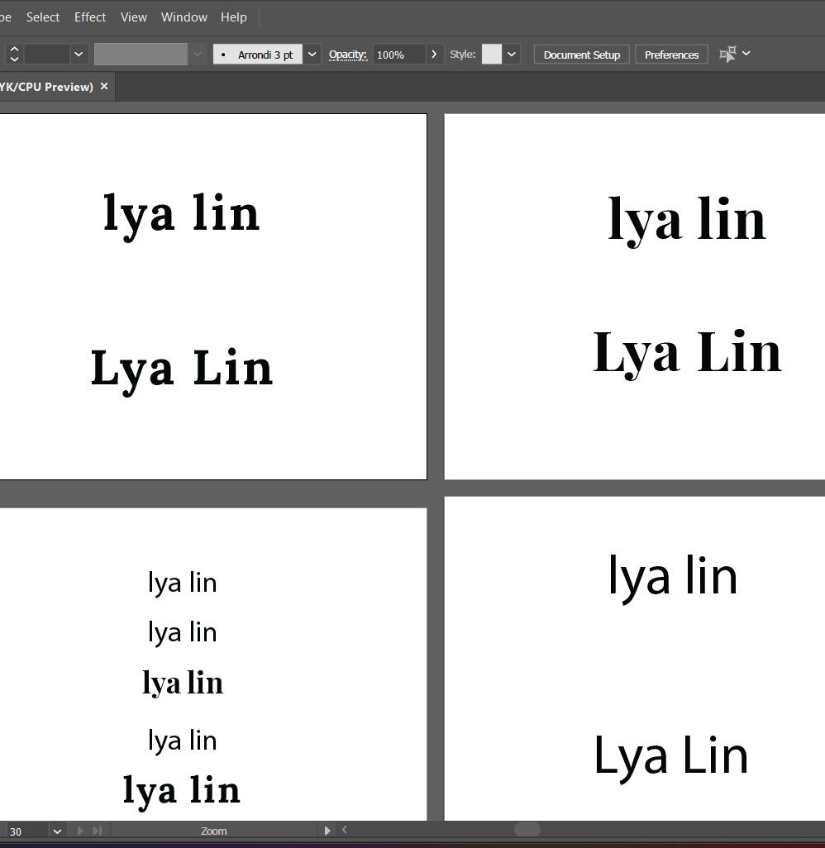Click the status bar play arrow after Zoom
Image resolution: width=825 pixels, height=848 pixels.
[x=327, y=831]
